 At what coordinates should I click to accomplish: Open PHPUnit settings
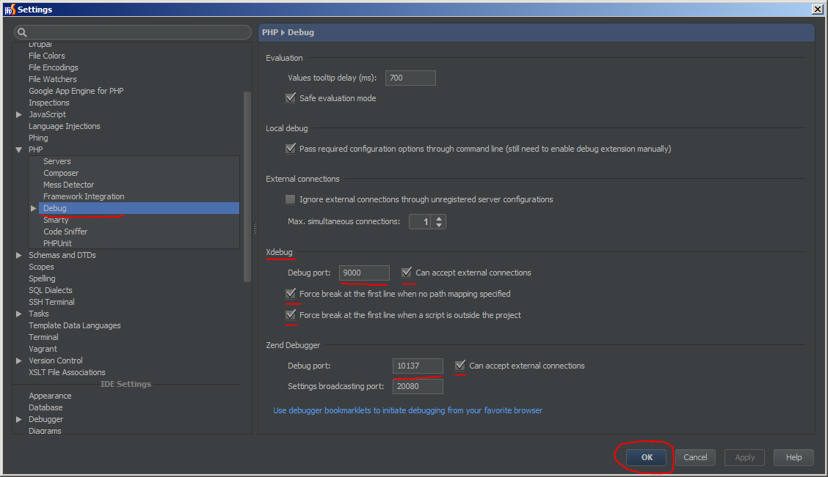(57, 243)
